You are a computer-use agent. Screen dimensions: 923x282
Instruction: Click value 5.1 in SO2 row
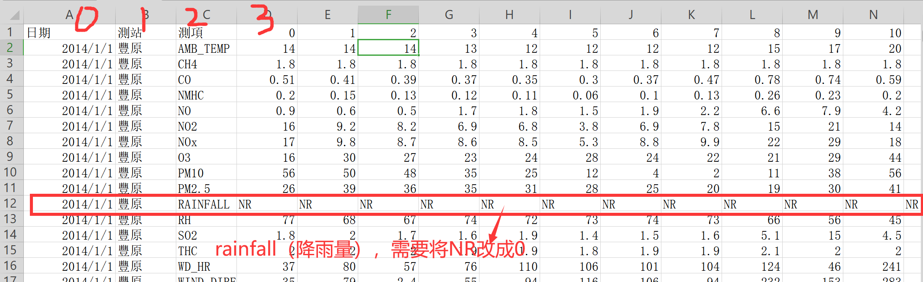(752, 235)
